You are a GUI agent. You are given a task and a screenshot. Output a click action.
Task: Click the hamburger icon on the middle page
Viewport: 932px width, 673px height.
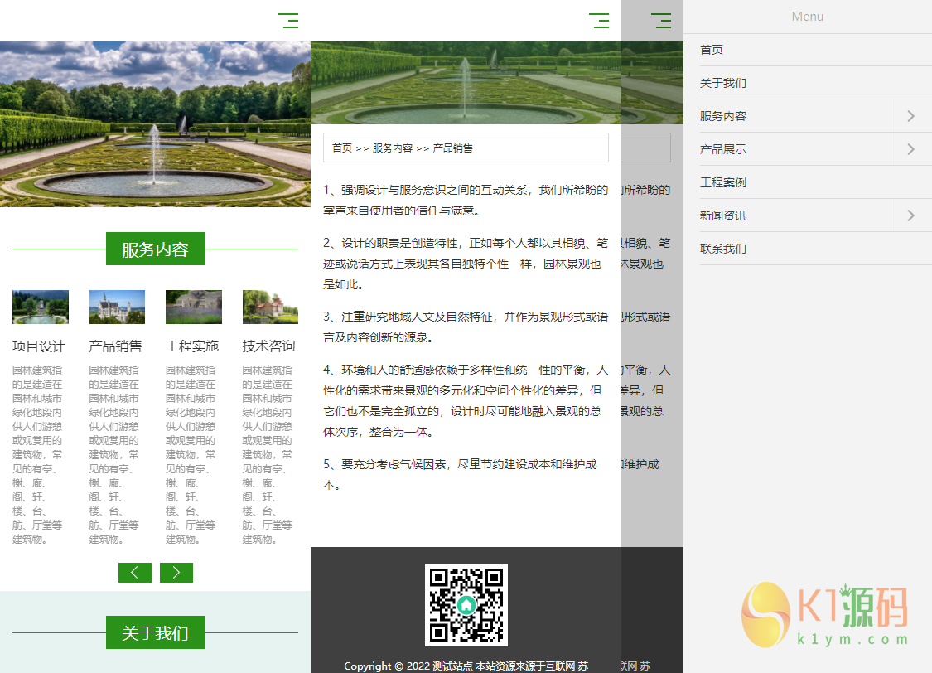[x=599, y=21]
